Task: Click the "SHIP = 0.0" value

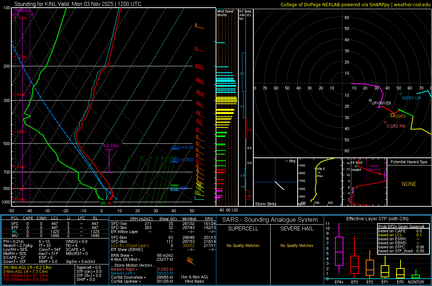Action: tap(86, 279)
